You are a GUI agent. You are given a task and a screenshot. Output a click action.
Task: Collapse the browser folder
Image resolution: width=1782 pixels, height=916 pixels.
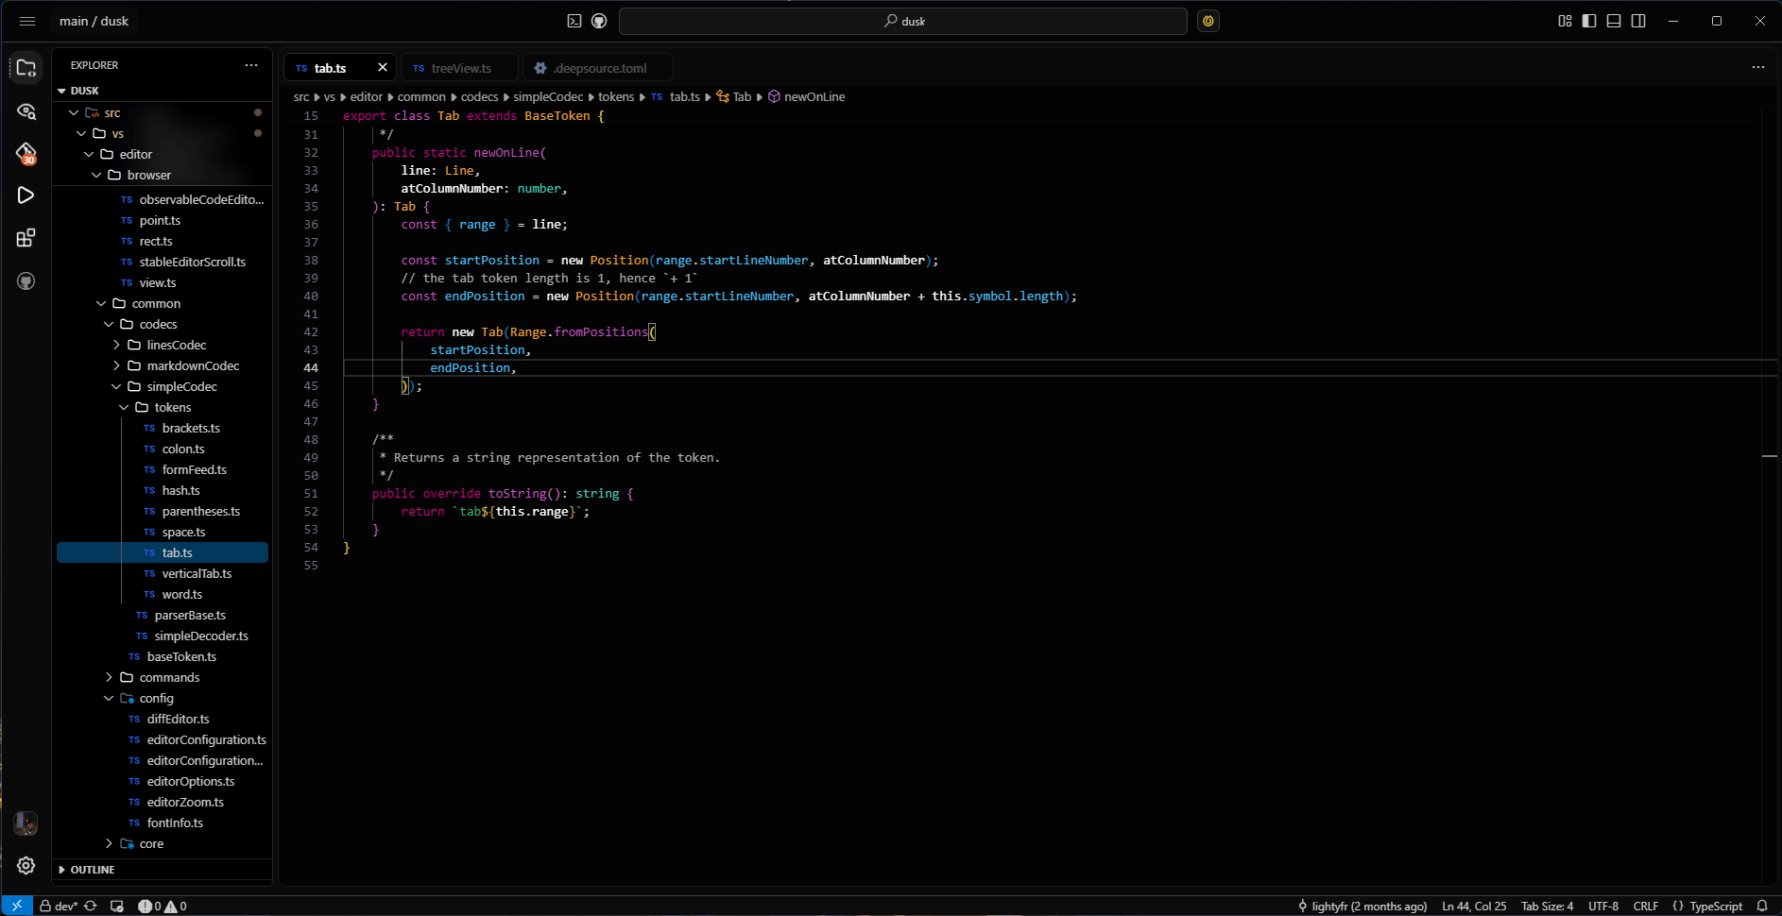162,175
